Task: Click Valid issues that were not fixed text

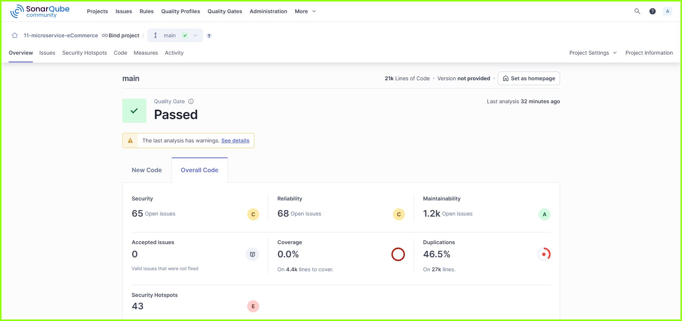Action: tap(165, 269)
